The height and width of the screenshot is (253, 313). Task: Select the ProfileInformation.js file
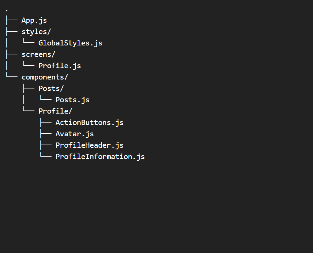100,157
